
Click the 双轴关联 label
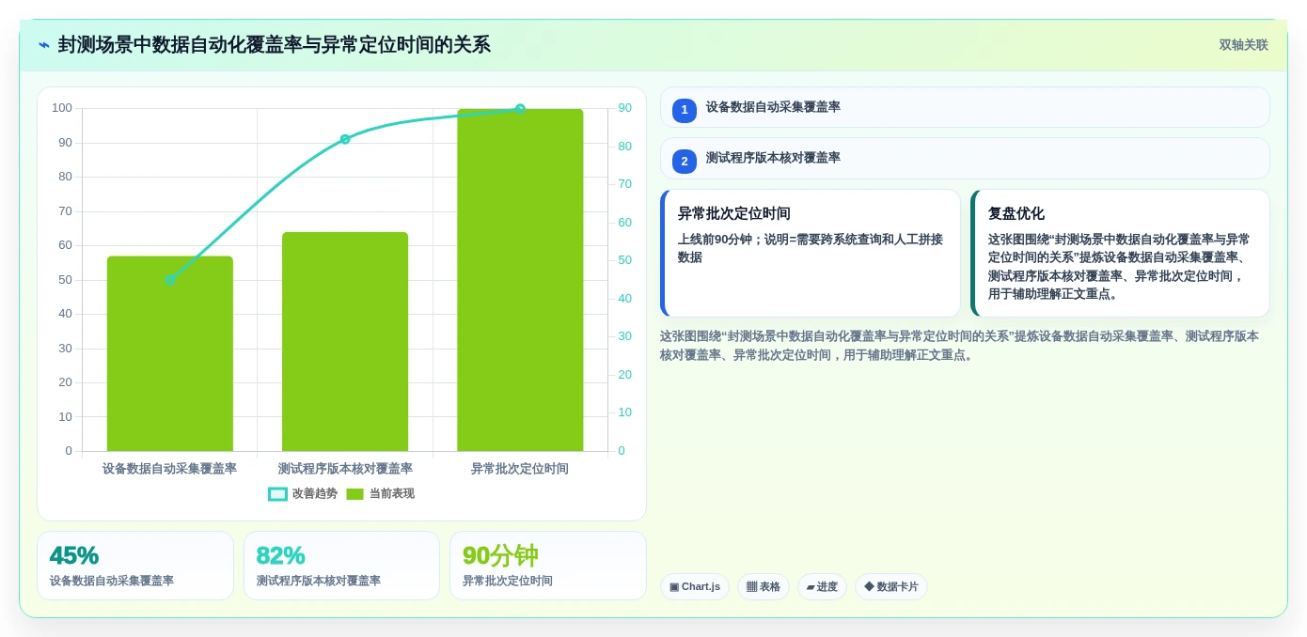point(1243,45)
